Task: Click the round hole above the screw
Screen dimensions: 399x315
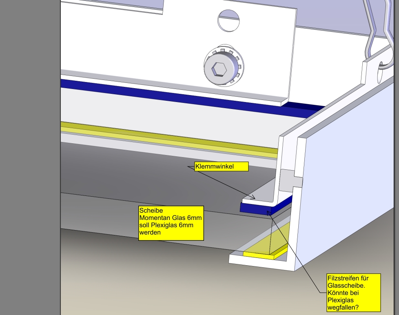Action: click(x=228, y=21)
